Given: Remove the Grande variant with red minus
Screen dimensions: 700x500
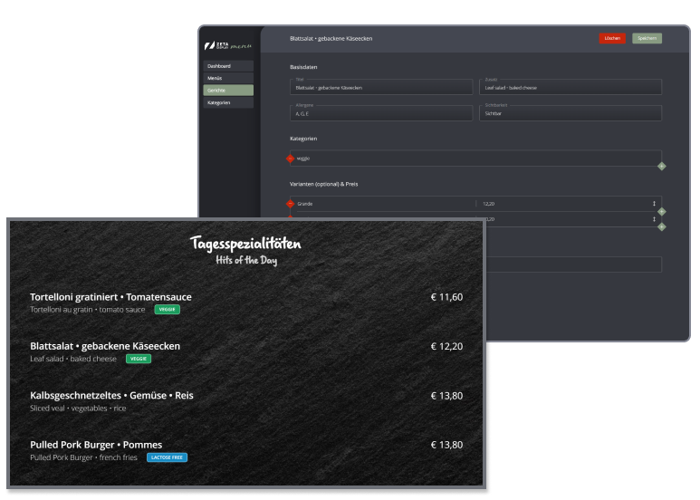Looking at the screenshot, I should pos(290,204).
